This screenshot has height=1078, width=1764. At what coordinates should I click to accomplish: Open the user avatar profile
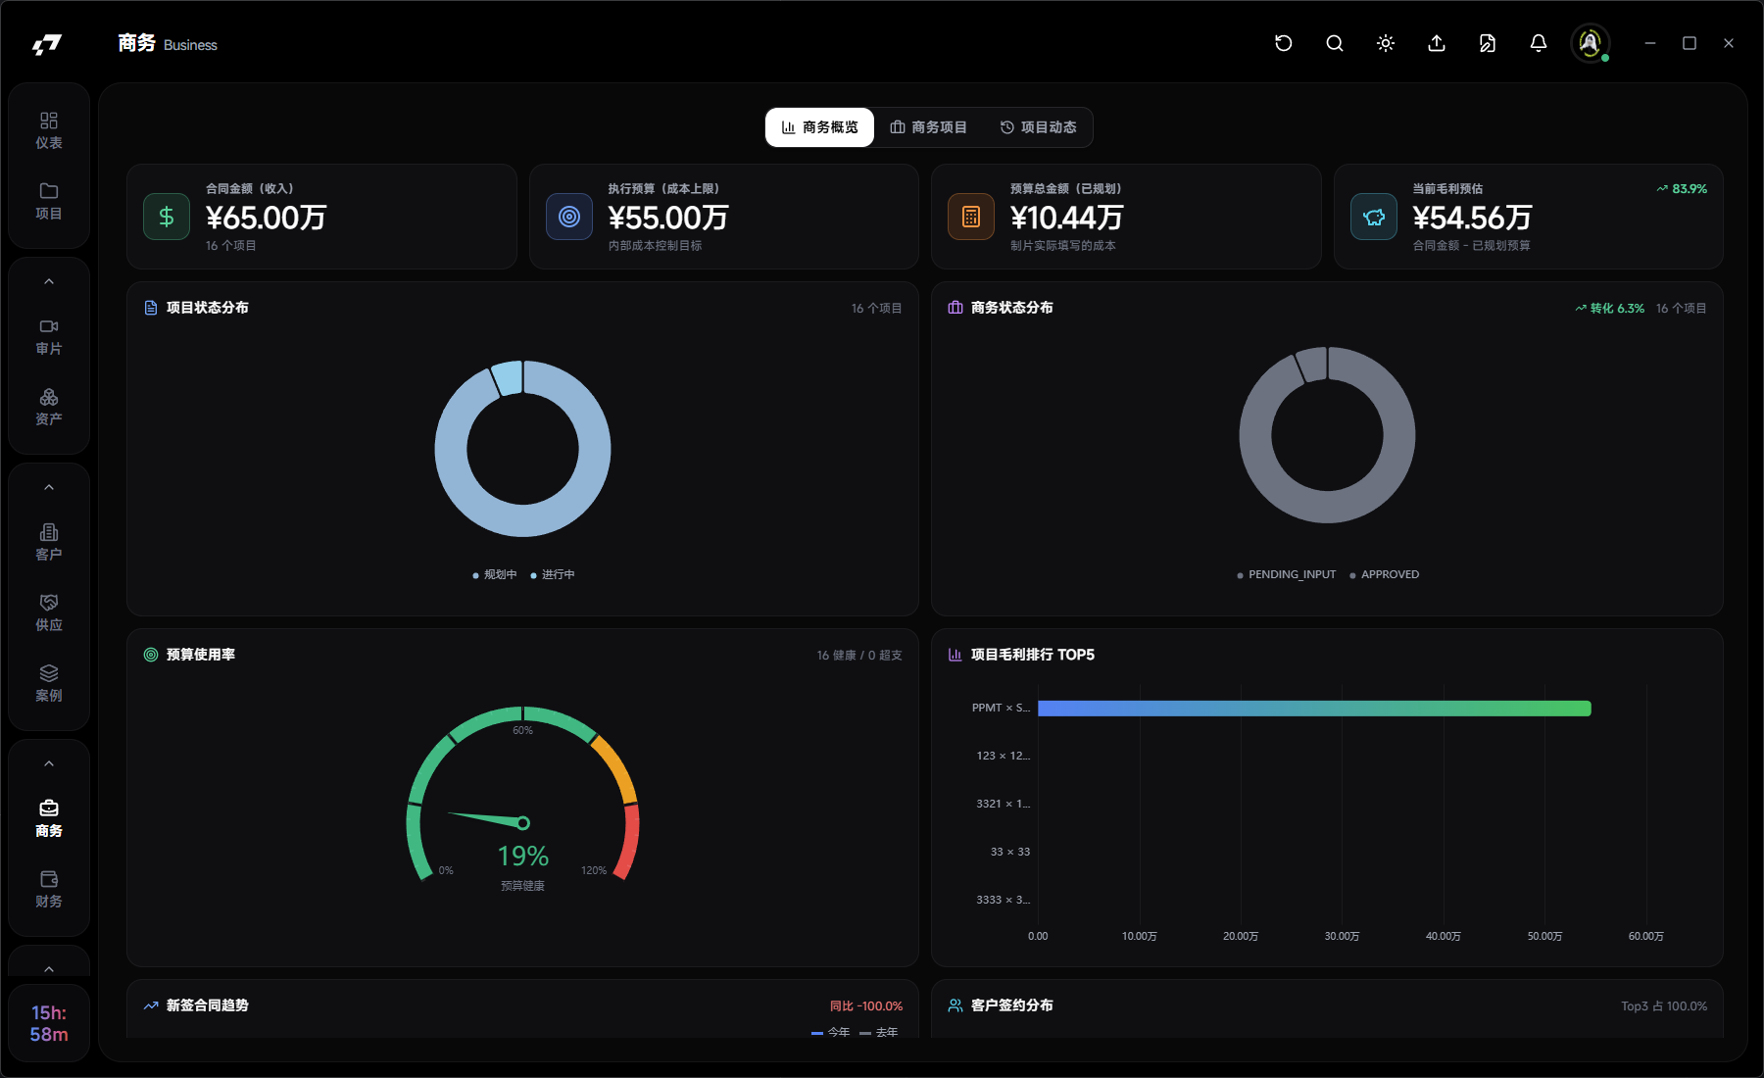pyautogui.click(x=1590, y=43)
